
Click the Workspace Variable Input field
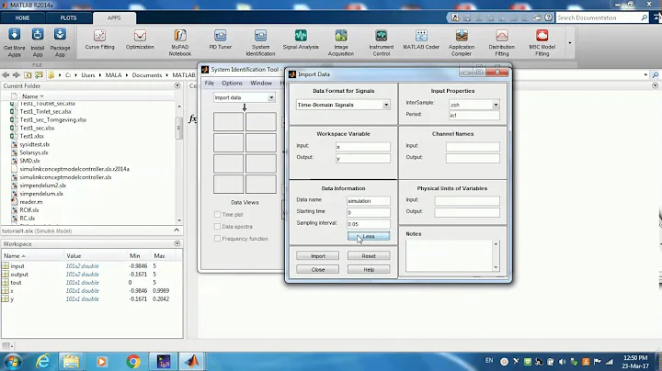point(363,147)
